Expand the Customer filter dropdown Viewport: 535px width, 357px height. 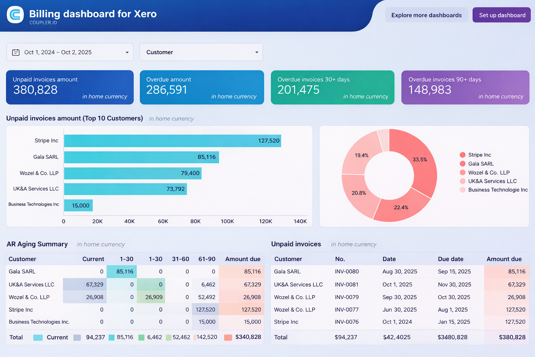pyautogui.click(x=256, y=52)
